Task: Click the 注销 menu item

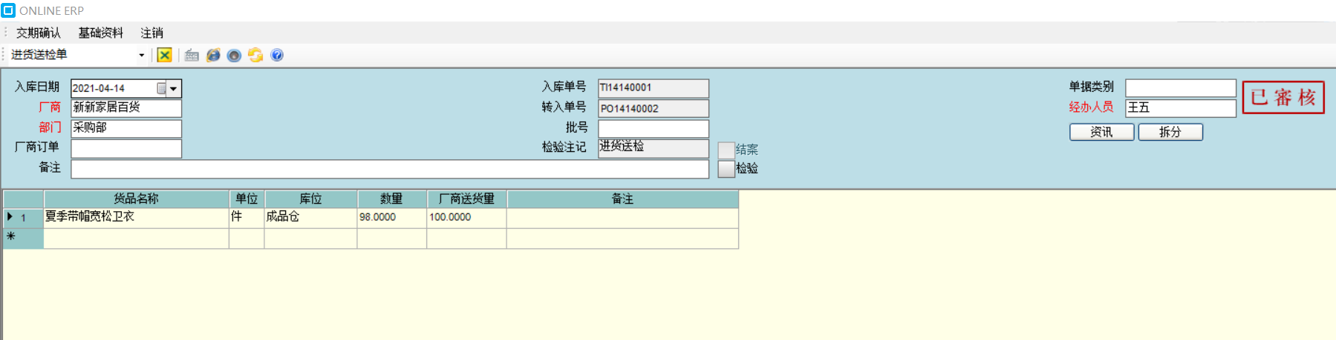Action: tap(151, 33)
